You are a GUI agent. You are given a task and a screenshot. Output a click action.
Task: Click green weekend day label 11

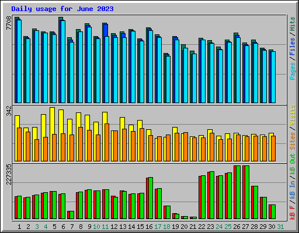pos(105,227)
